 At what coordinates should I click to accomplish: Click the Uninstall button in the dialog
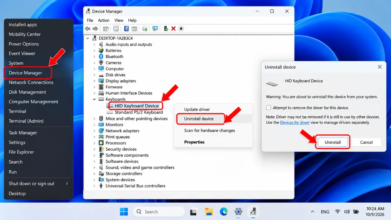pyautogui.click(x=333, y=142)
